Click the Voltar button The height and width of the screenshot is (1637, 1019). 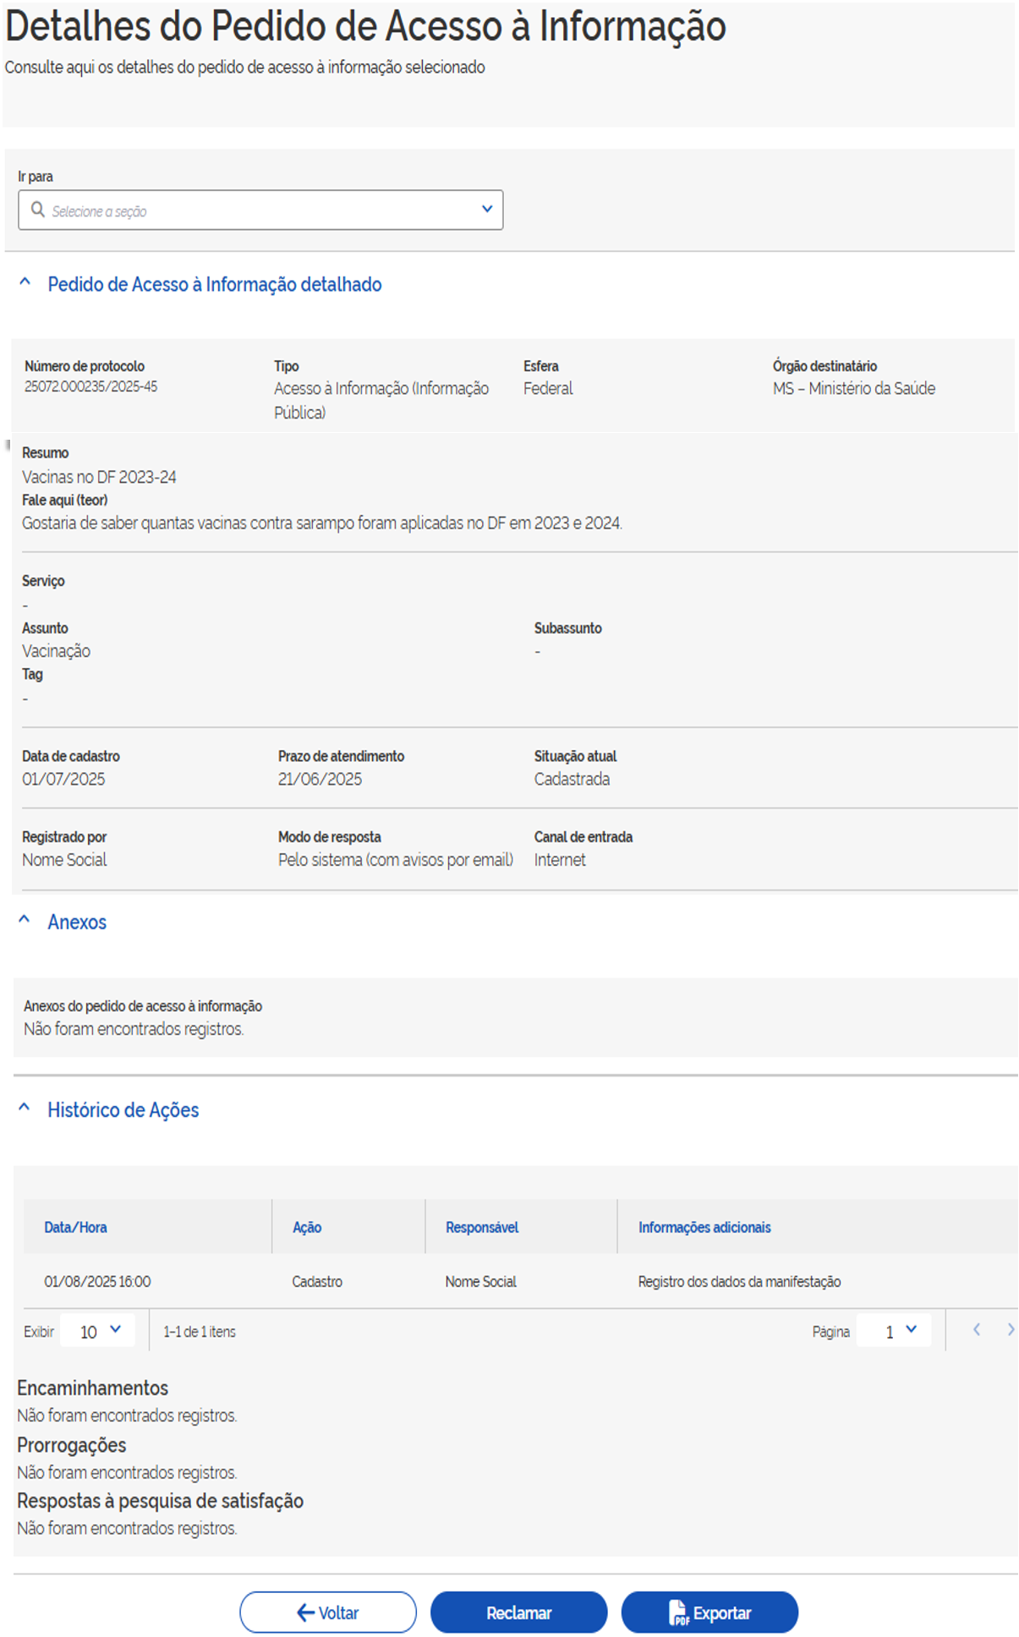click(327, 1612)
